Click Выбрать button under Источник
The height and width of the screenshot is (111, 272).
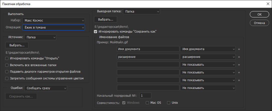(17, 45)
